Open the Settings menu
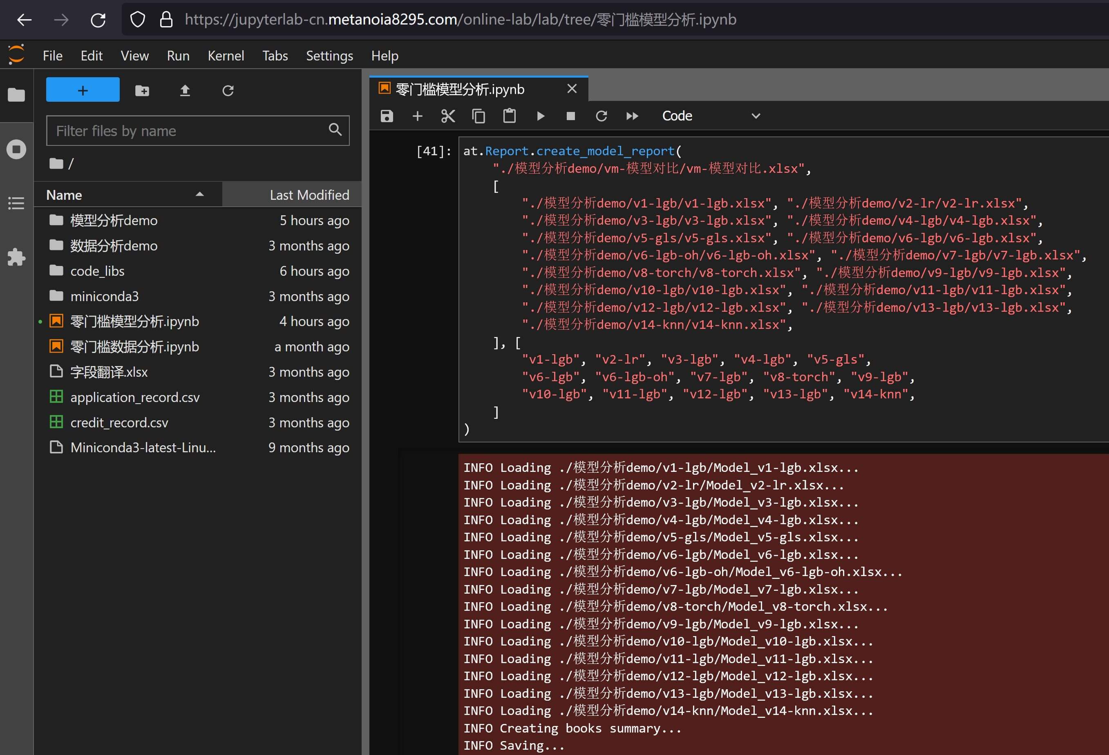Image resolution: width=1109 pixels, height=755 pixels. 329,56
